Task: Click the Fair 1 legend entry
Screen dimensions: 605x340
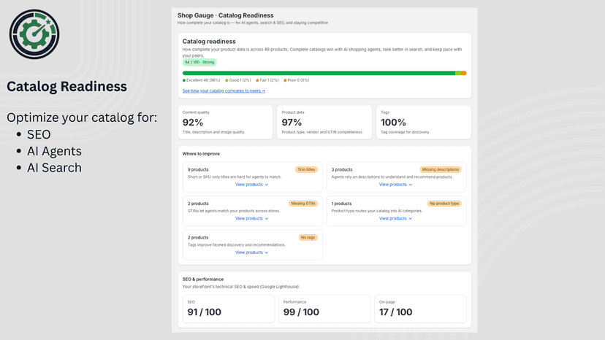Action: coord(267,80)
